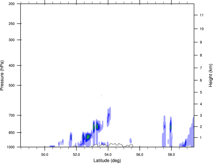Select the 1000 pressure tick label

pos(11,147)
